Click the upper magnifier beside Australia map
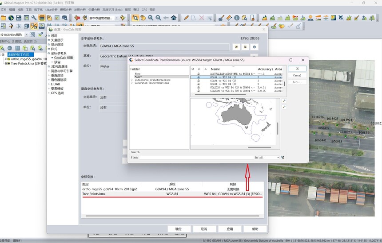382x243 pixels. click(x=284, y=101)
